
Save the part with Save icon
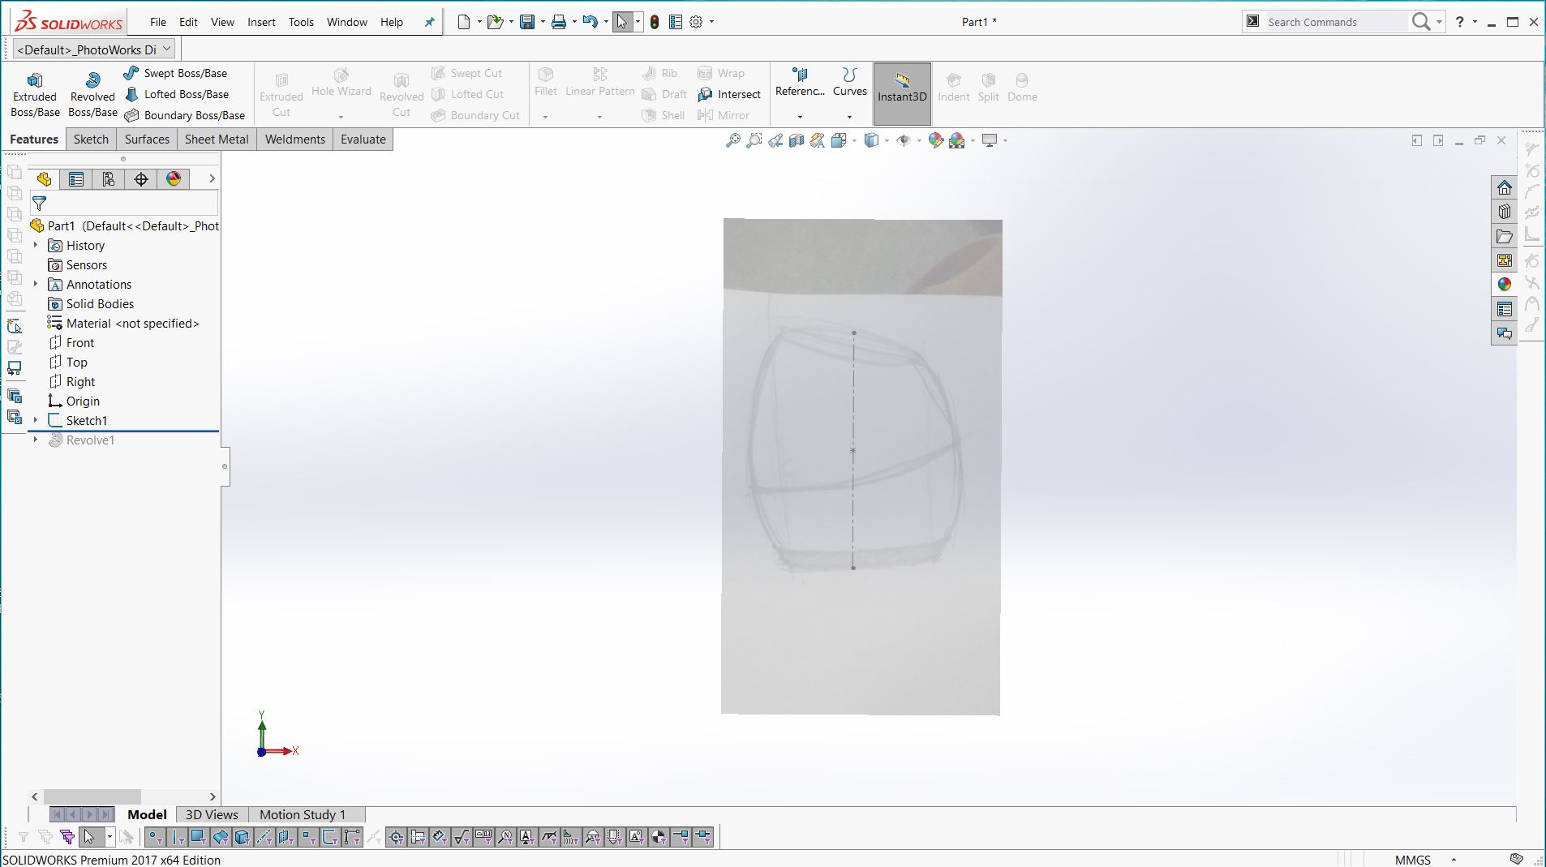(527, 22)
